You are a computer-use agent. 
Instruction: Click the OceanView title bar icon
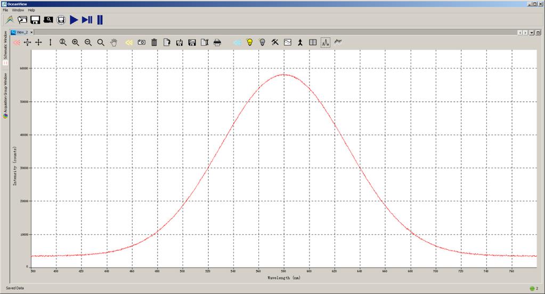tap(4, 4)
